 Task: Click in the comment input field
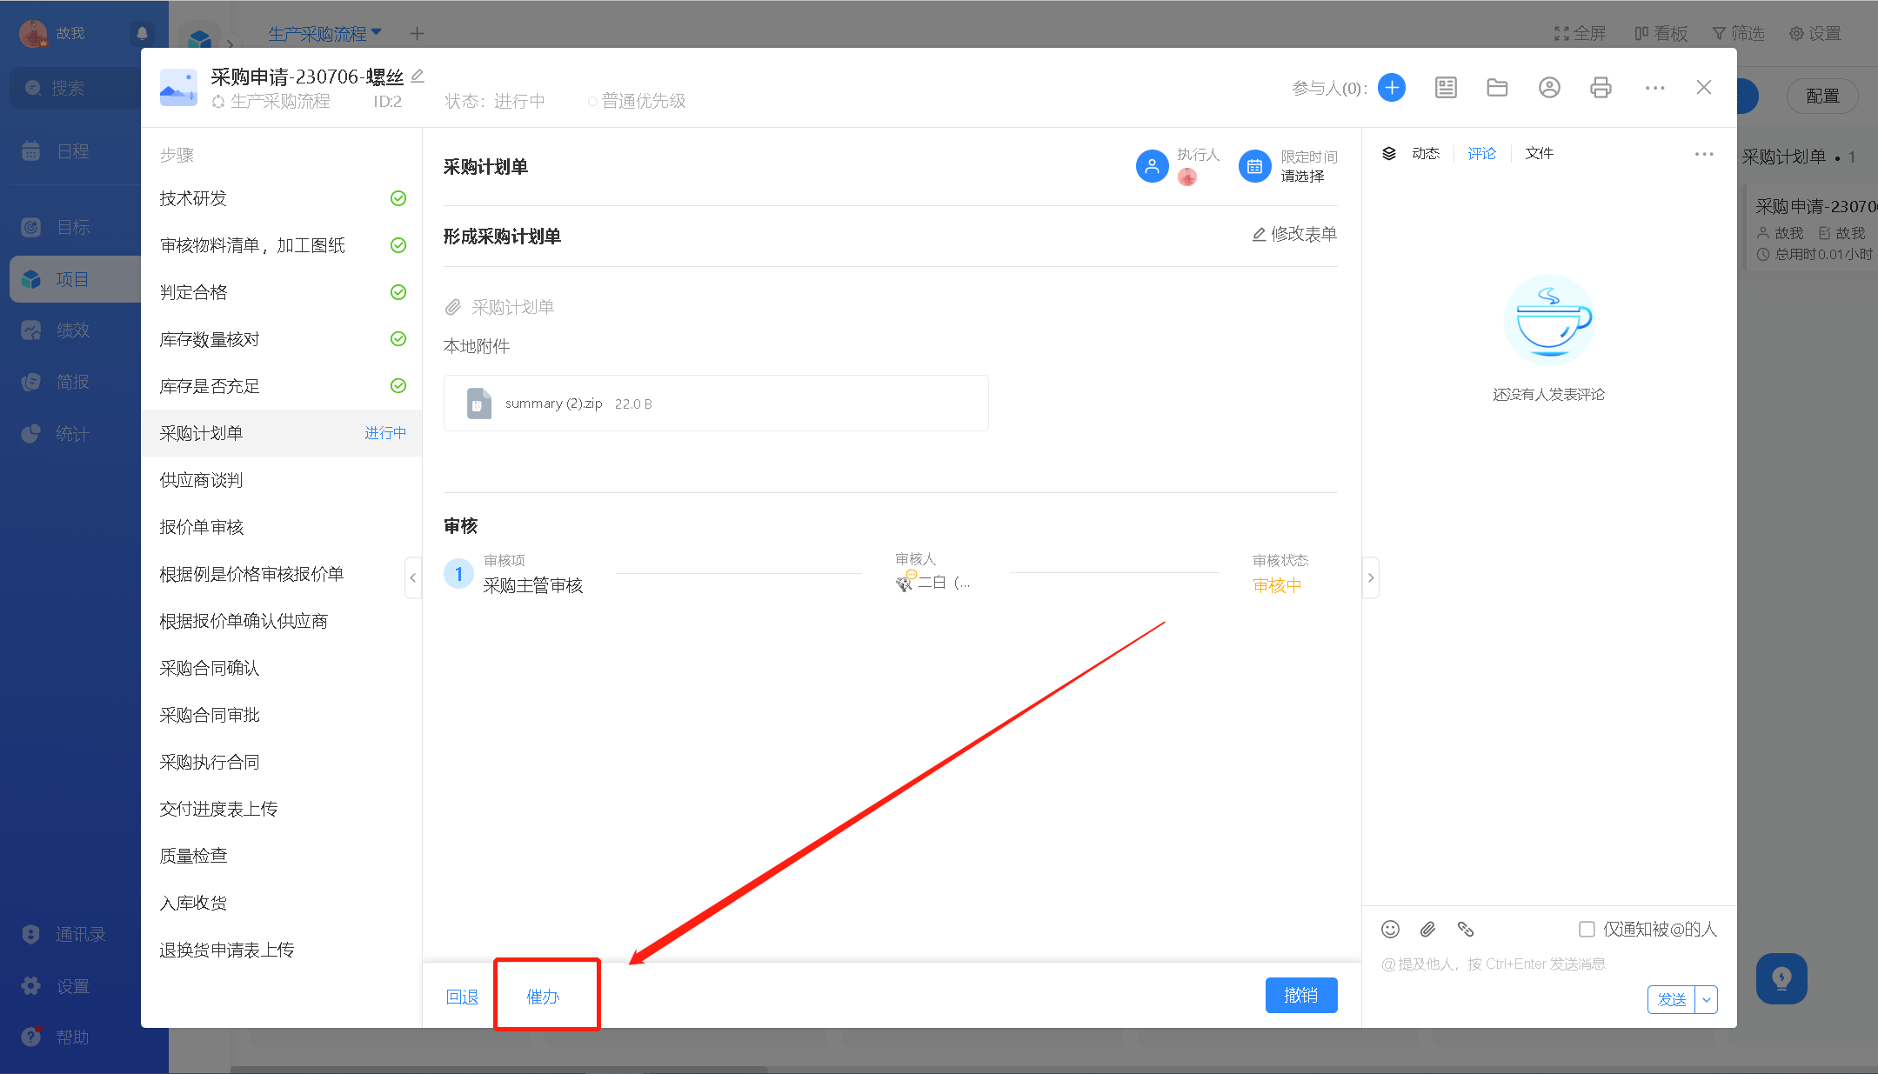coord(1548,964)
